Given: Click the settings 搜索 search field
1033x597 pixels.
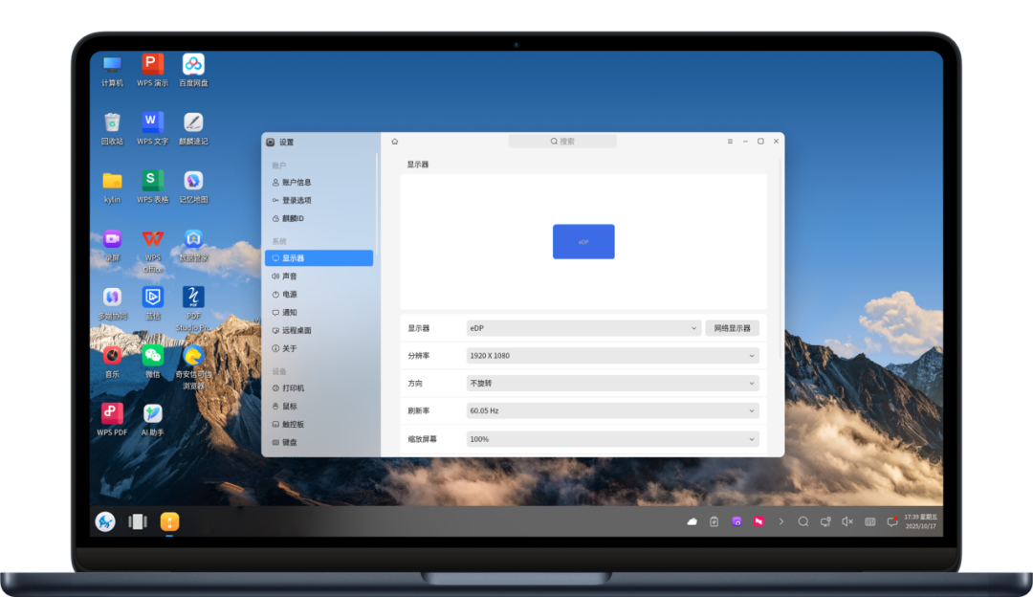Looking at the screenshot, I should point(562,141).
